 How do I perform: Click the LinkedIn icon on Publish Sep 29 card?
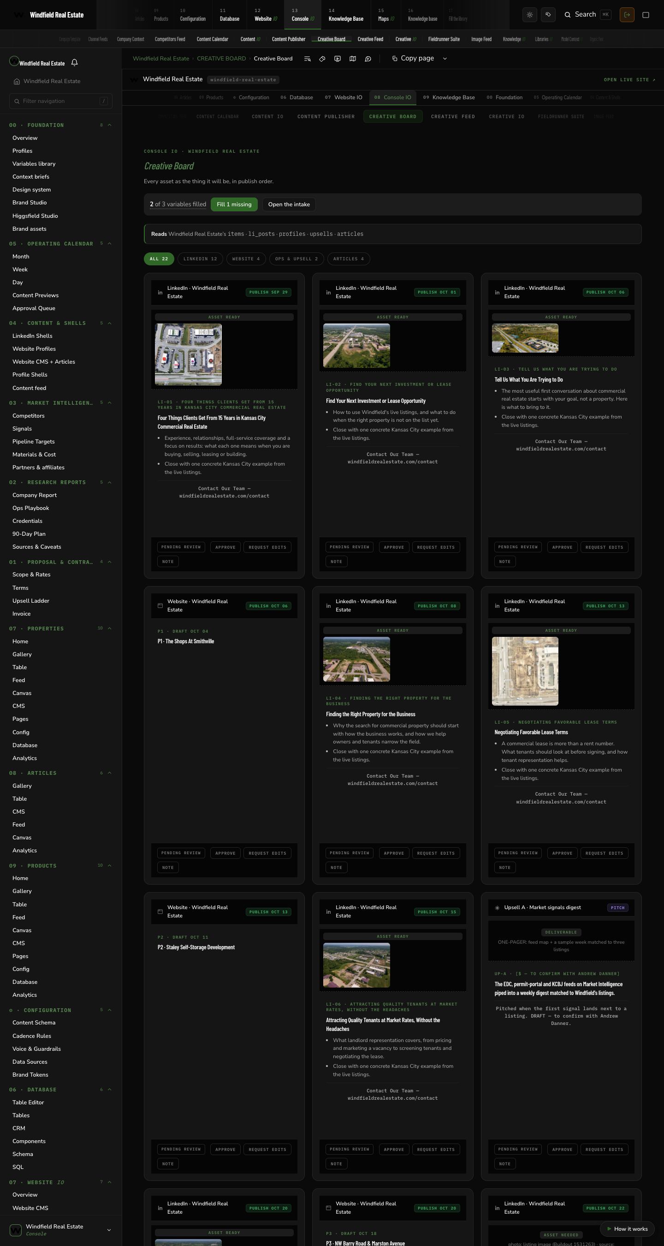click(160, 293)
